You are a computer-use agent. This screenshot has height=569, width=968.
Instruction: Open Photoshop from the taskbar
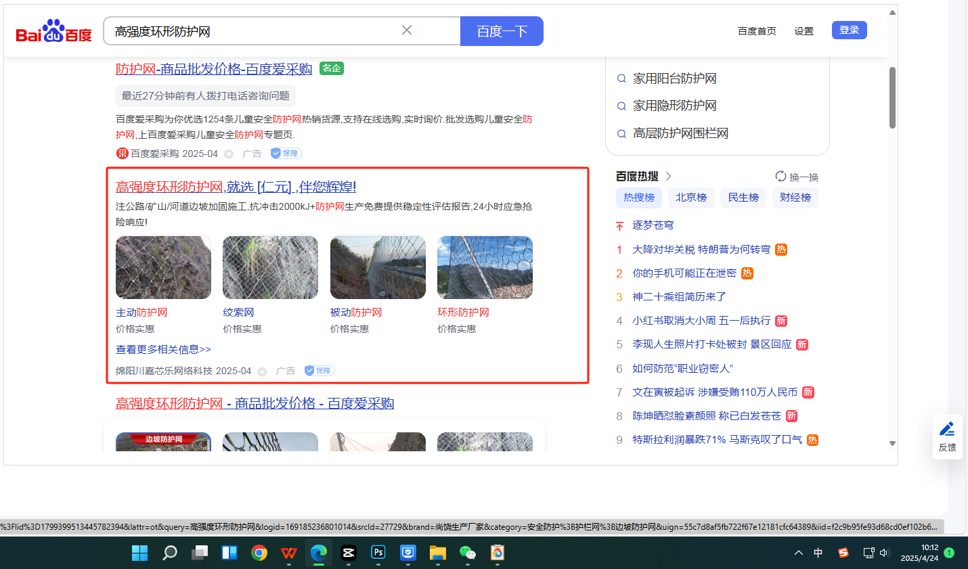tap(378, 553)
